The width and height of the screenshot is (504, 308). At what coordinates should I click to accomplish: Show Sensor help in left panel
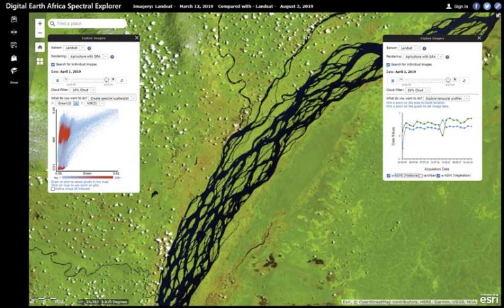coord(89,48)
